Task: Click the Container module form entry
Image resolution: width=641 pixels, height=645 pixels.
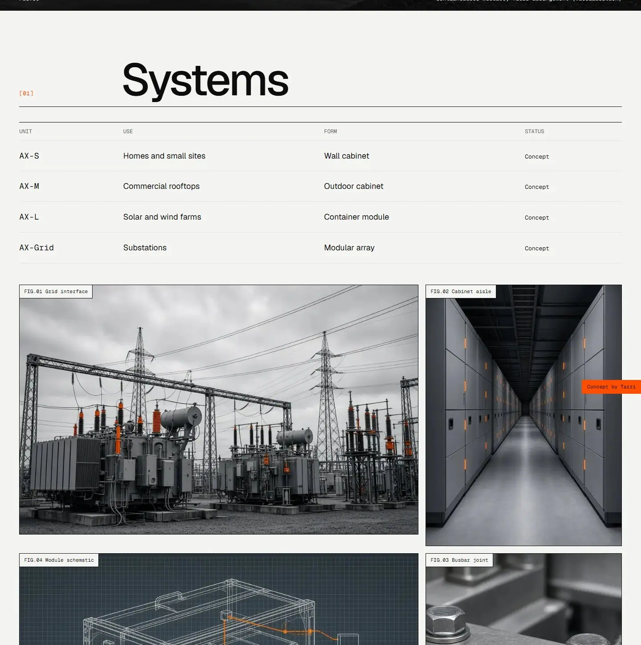Action: [x=357, y=217]
